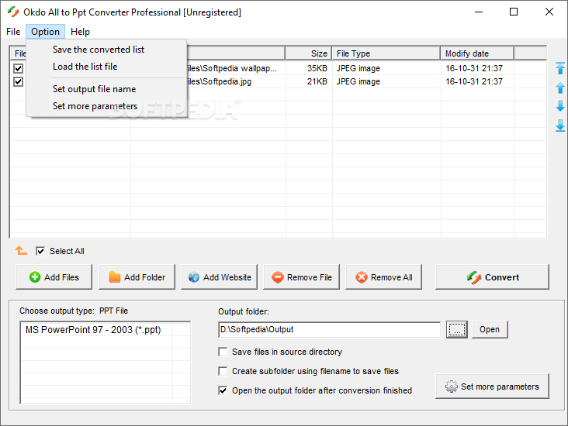Sort by the File Type column header
The width and height of the screenshot is (568, 426).
coord(386,53)
